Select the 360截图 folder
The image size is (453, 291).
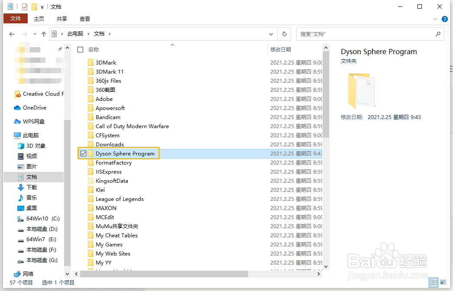[105, 90]
